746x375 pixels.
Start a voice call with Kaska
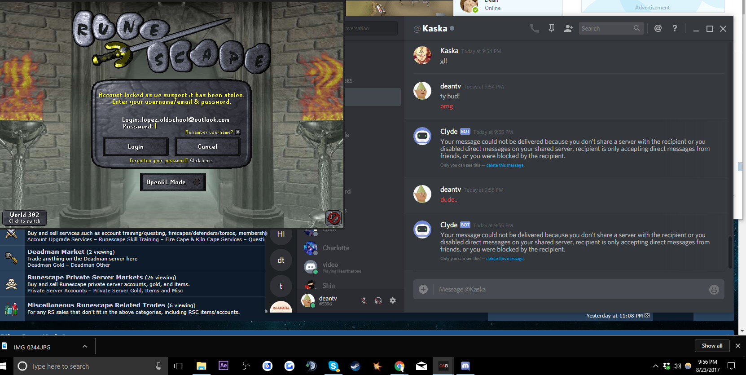534,28
